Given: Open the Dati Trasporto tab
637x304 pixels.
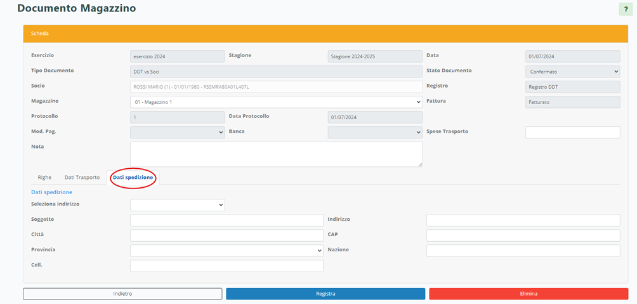Looking at the screenshot, I should [82, 178].
